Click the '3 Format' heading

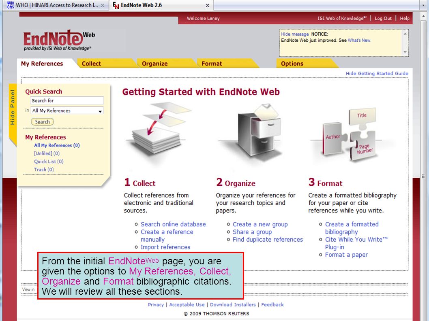pyautogui.click(x=325, y=183)
